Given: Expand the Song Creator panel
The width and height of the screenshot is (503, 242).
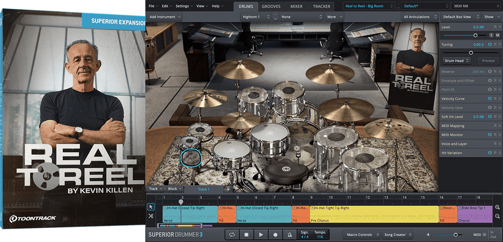Looking at the screenshot, I should pos(397,235).
